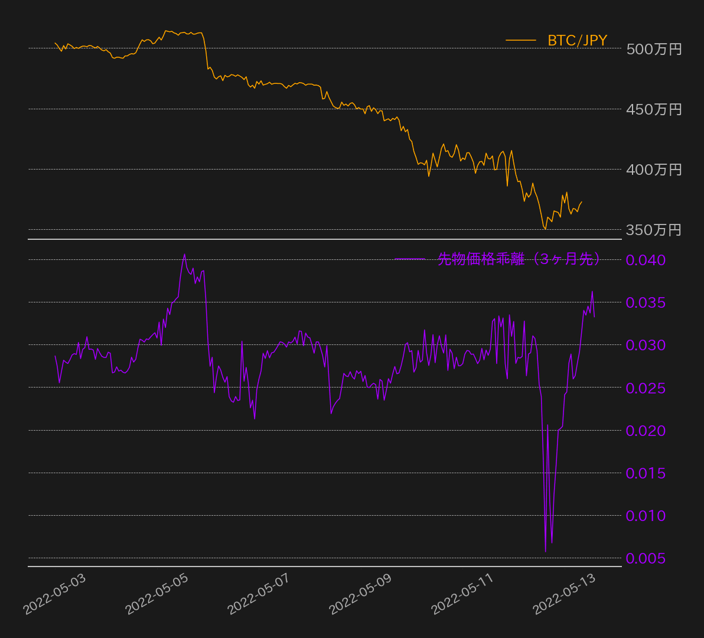704x638 pixels.
Task: Click the orange BTC/JPY legend line swatch
Action: pos(520,41)
